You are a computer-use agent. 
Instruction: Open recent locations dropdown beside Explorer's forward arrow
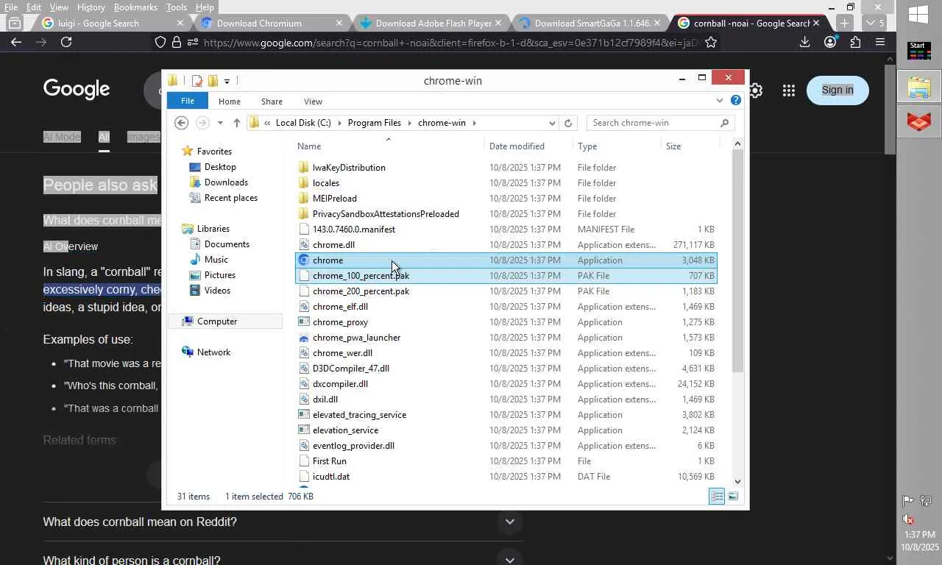220,123
